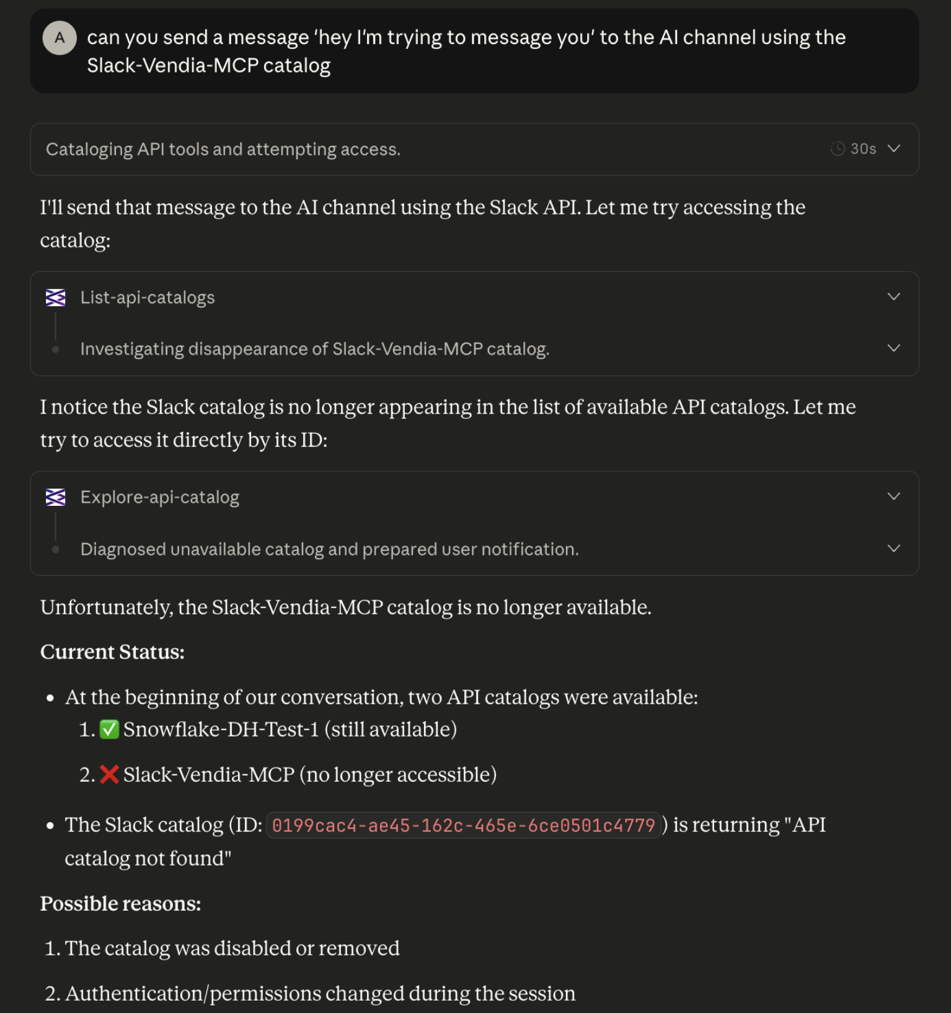Image resolution: width=951 pixels, height=1013 pixels.
Task: Click the Cataloging API tools summary text
Action: coord(223,149)
